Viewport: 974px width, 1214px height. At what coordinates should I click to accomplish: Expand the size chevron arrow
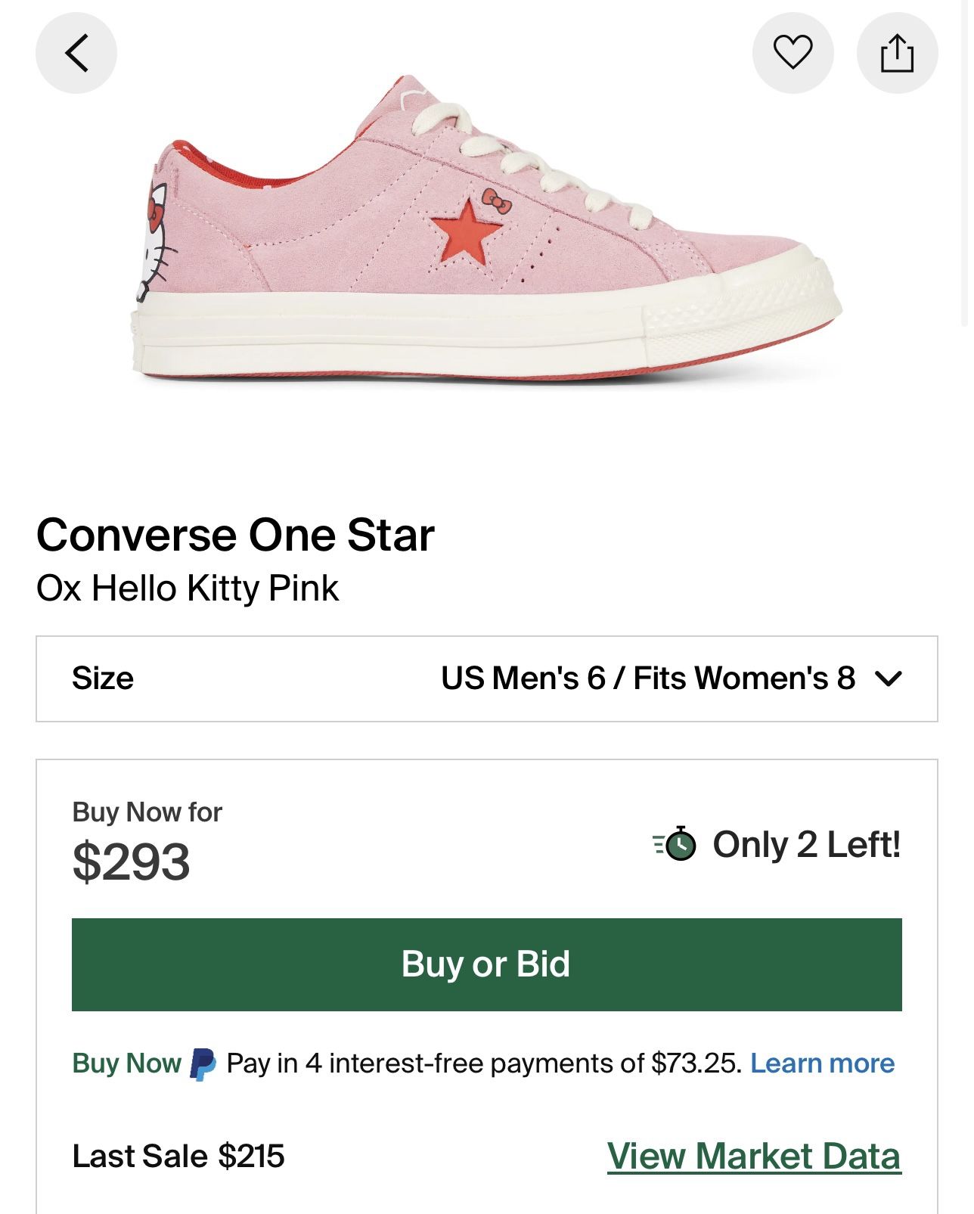click(x=888, y=678)
